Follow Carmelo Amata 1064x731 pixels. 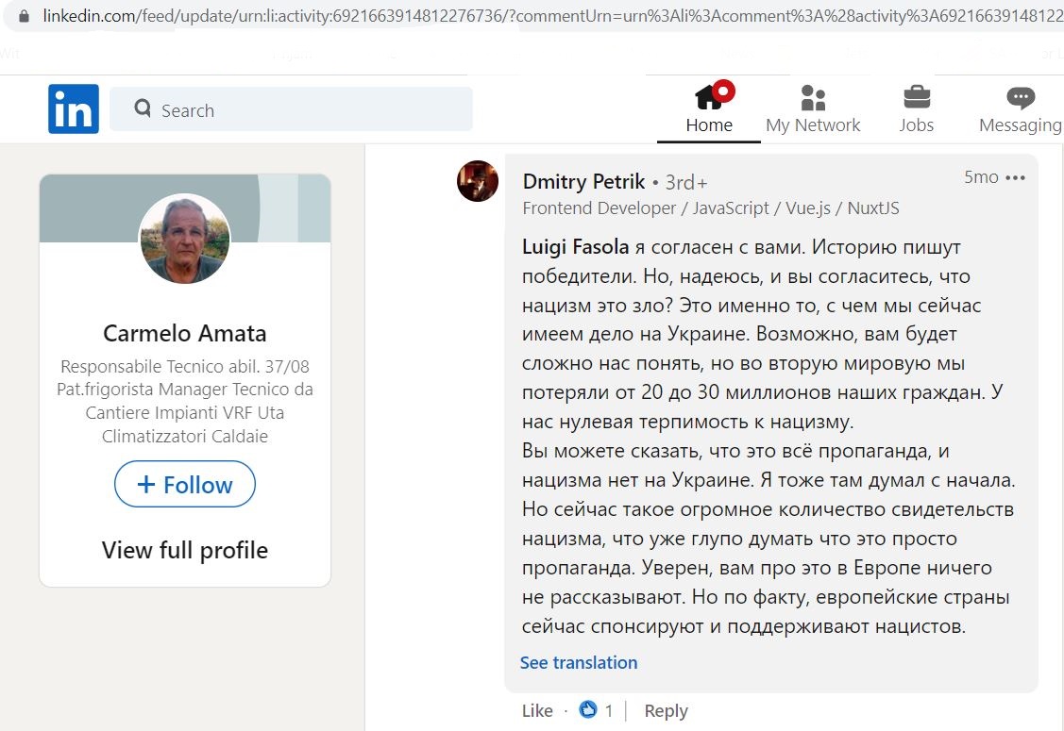185,484
